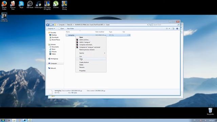Select Computer in the address breadcrumb
The width and height of the screenshot is (217, 122).
[62, 25]
